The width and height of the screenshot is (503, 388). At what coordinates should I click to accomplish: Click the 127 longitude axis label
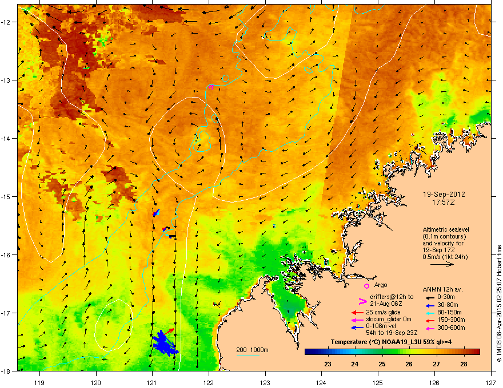tap(491, 383)
